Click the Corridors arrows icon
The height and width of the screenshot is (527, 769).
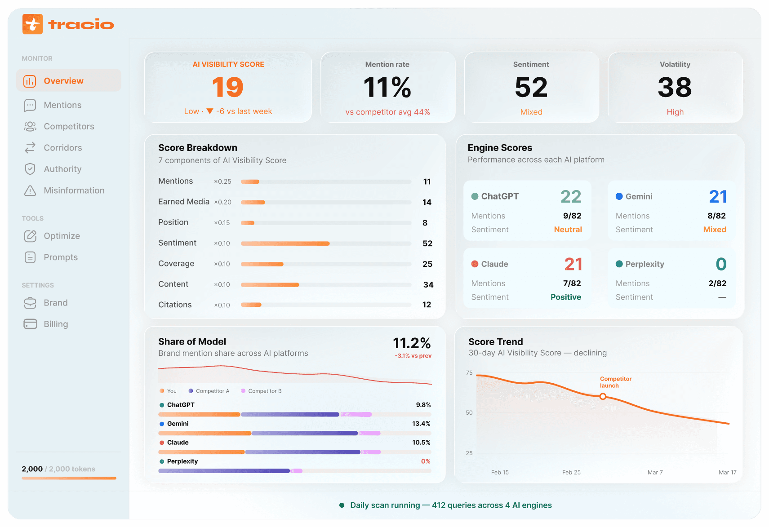pos(30,148)
